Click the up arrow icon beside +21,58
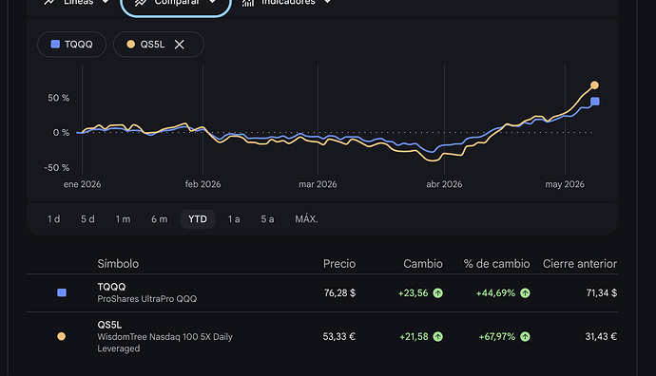 (x=437, y=337)
